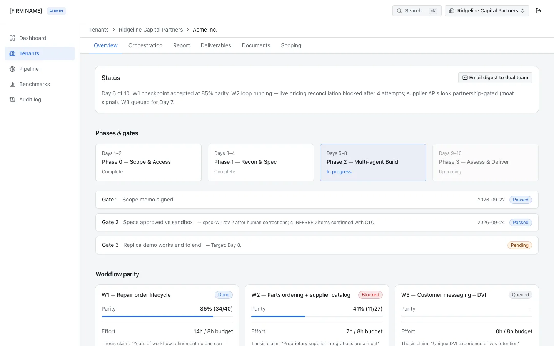Navigate to Tenants in the breadcrumb
Viewport: 554px width, 346px height.
point(99,30)
